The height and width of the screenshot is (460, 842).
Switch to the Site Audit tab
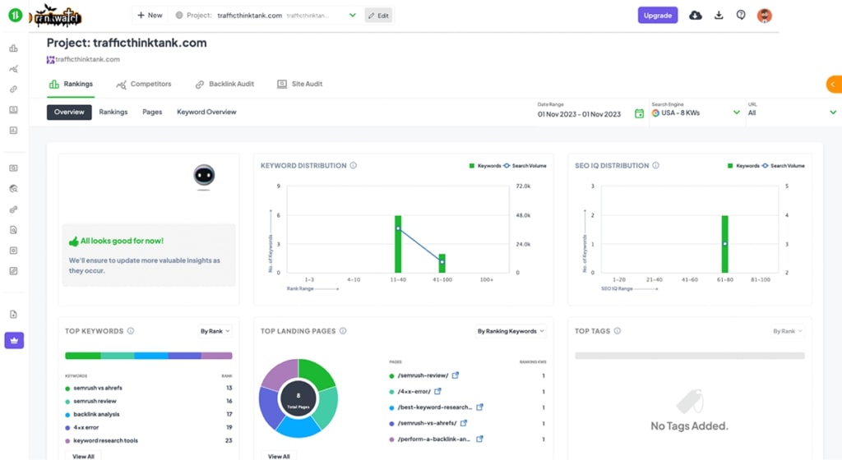coord(299,84)
